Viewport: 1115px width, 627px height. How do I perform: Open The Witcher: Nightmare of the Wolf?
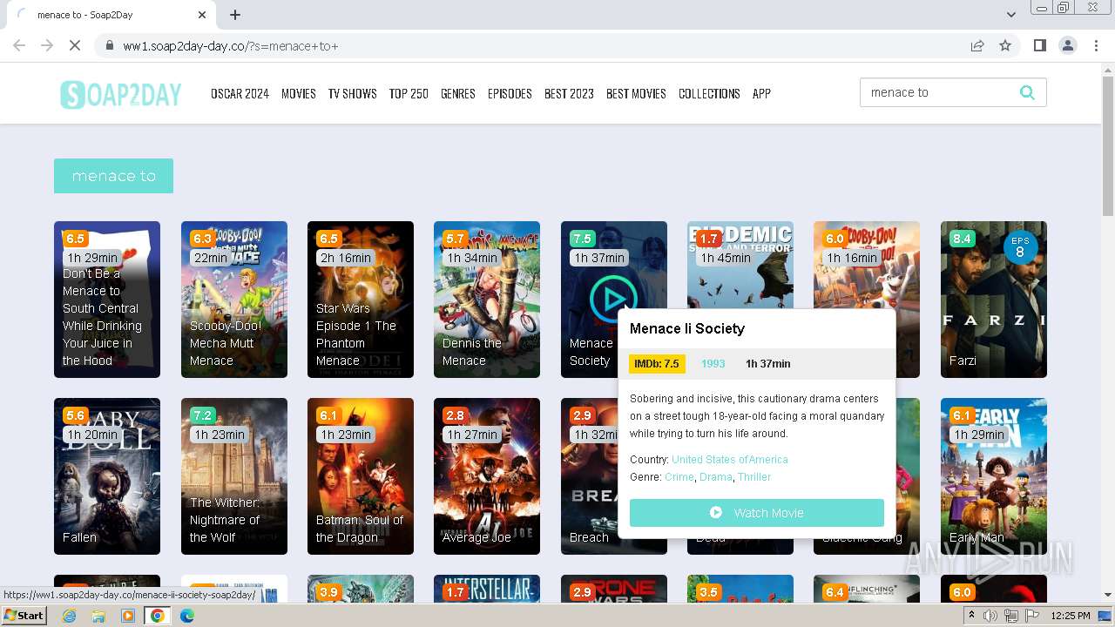(234, 476)
